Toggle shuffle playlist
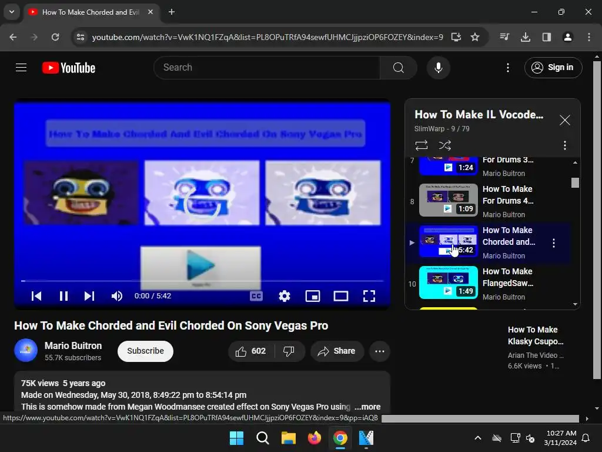This screenshot has height=452, width=602. pos(444,145)
